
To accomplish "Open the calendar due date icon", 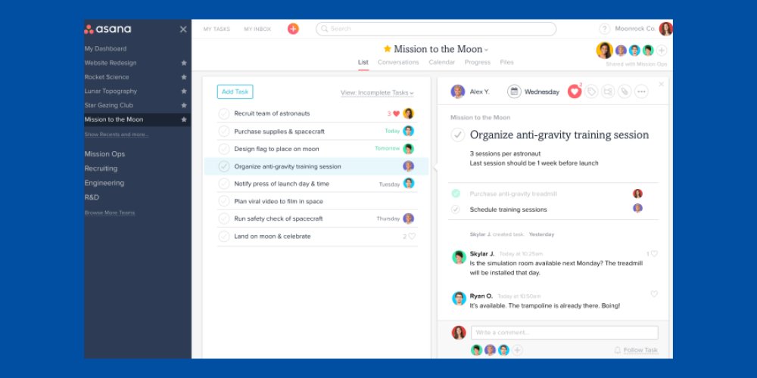I will pyautogui.click(x=515, y=91).
